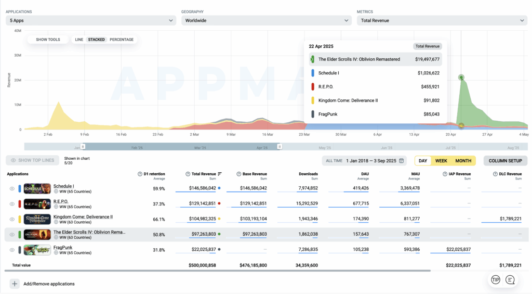
Task: Open the Metrics Total Revenue dropdown
Action: click(x=442, y=20)
